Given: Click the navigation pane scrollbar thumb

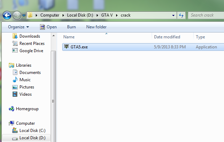Looking at the screenshot, I should (54, 96).
